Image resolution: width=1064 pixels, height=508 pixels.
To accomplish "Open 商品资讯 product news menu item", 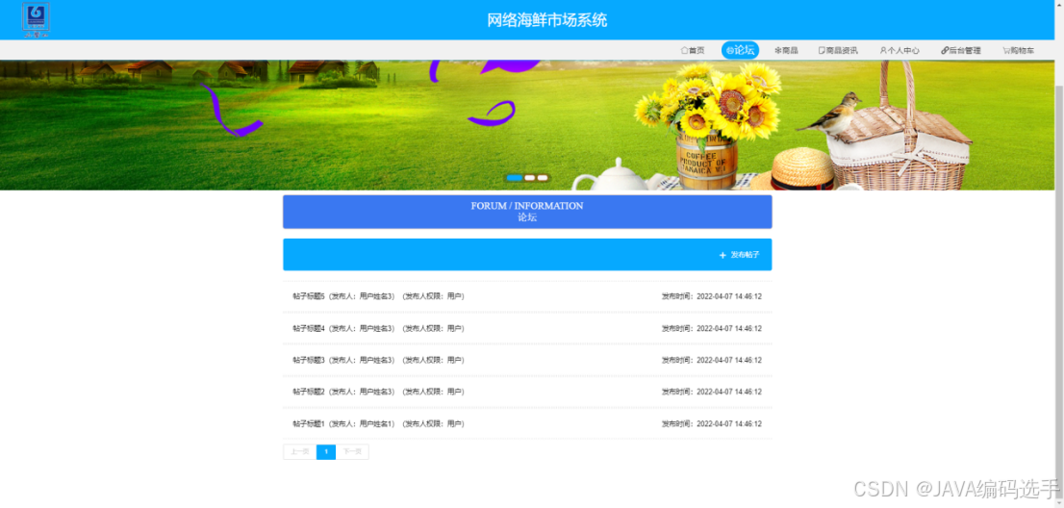I will [x=838, y=50].
